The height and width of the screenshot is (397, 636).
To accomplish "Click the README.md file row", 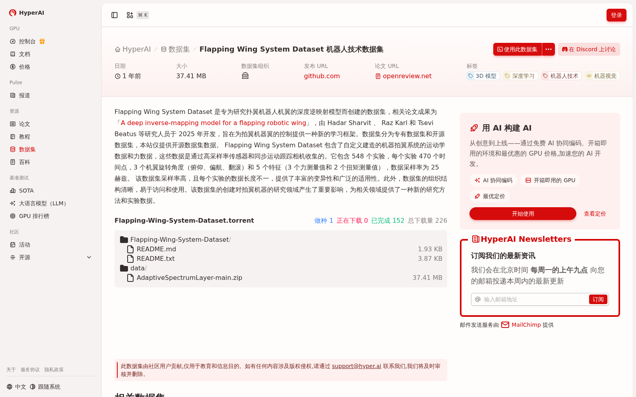I will point(281,249).
